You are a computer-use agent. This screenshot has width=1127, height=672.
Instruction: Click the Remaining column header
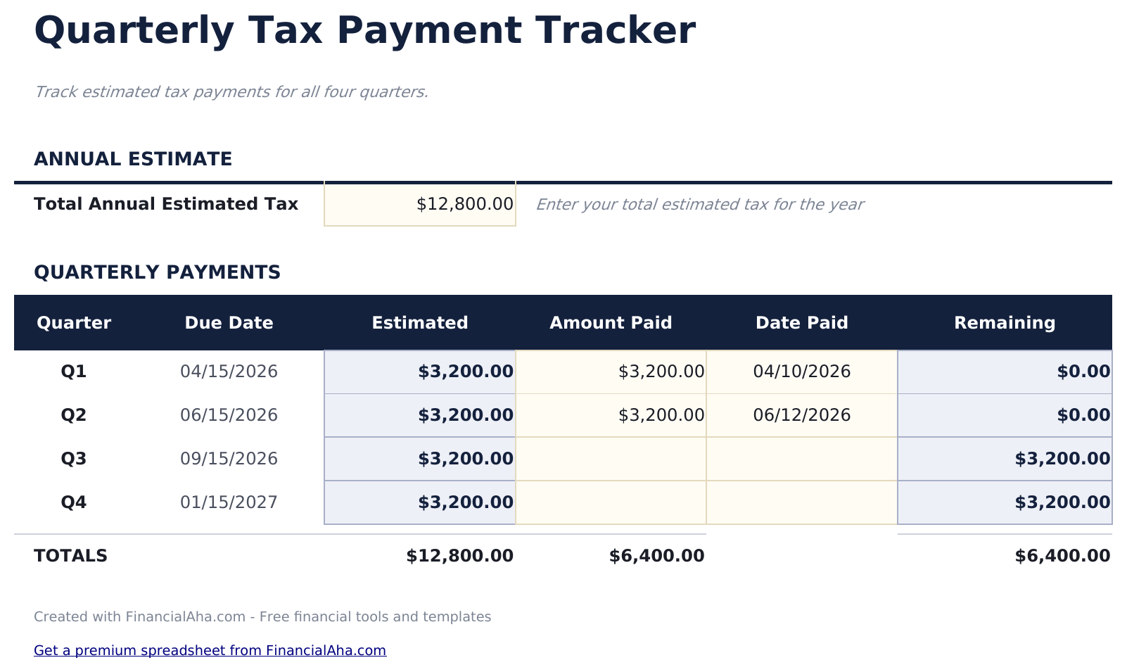pyautogui.click(x=1005, y=323)
